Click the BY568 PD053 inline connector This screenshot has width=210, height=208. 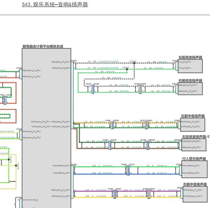(x=140, y=89)
